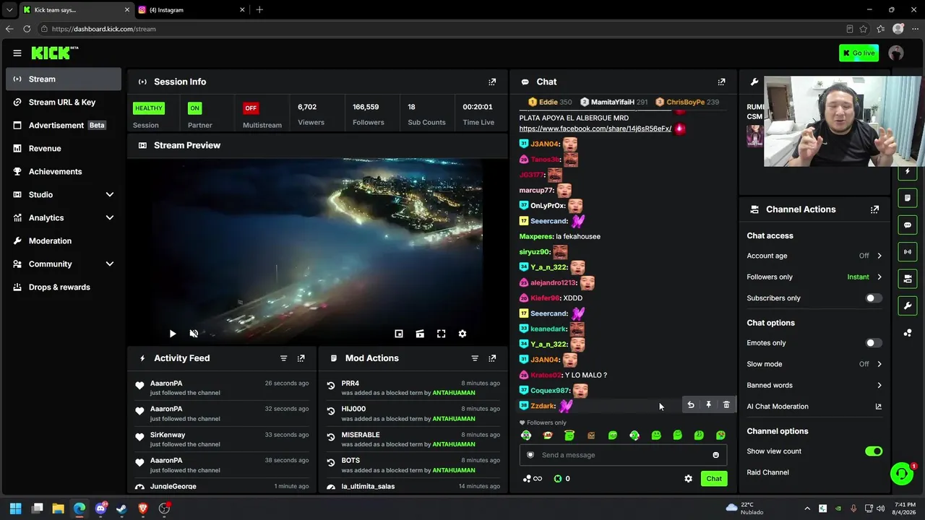Viewport: 925px width, 520px height.
Task: Delete Zzdark's chat message
Action: pos(726,405)
